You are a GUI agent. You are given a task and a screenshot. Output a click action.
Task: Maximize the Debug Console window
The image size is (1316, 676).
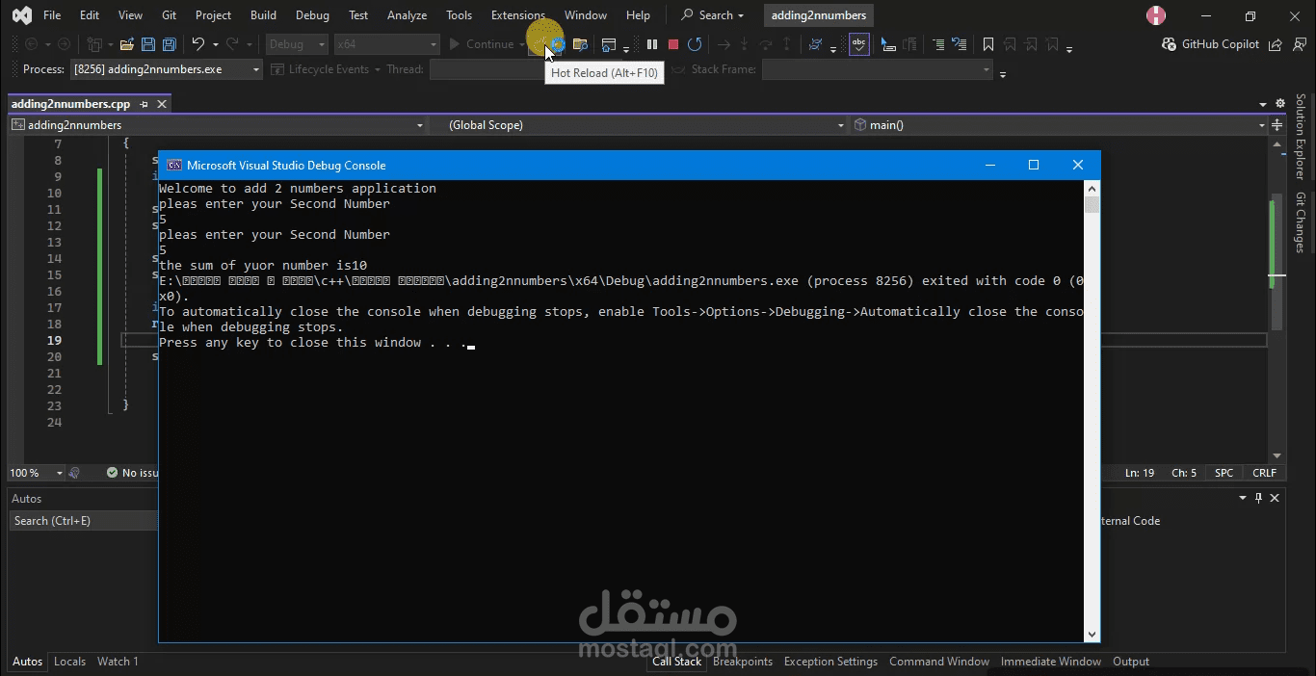click(1034, 166)
